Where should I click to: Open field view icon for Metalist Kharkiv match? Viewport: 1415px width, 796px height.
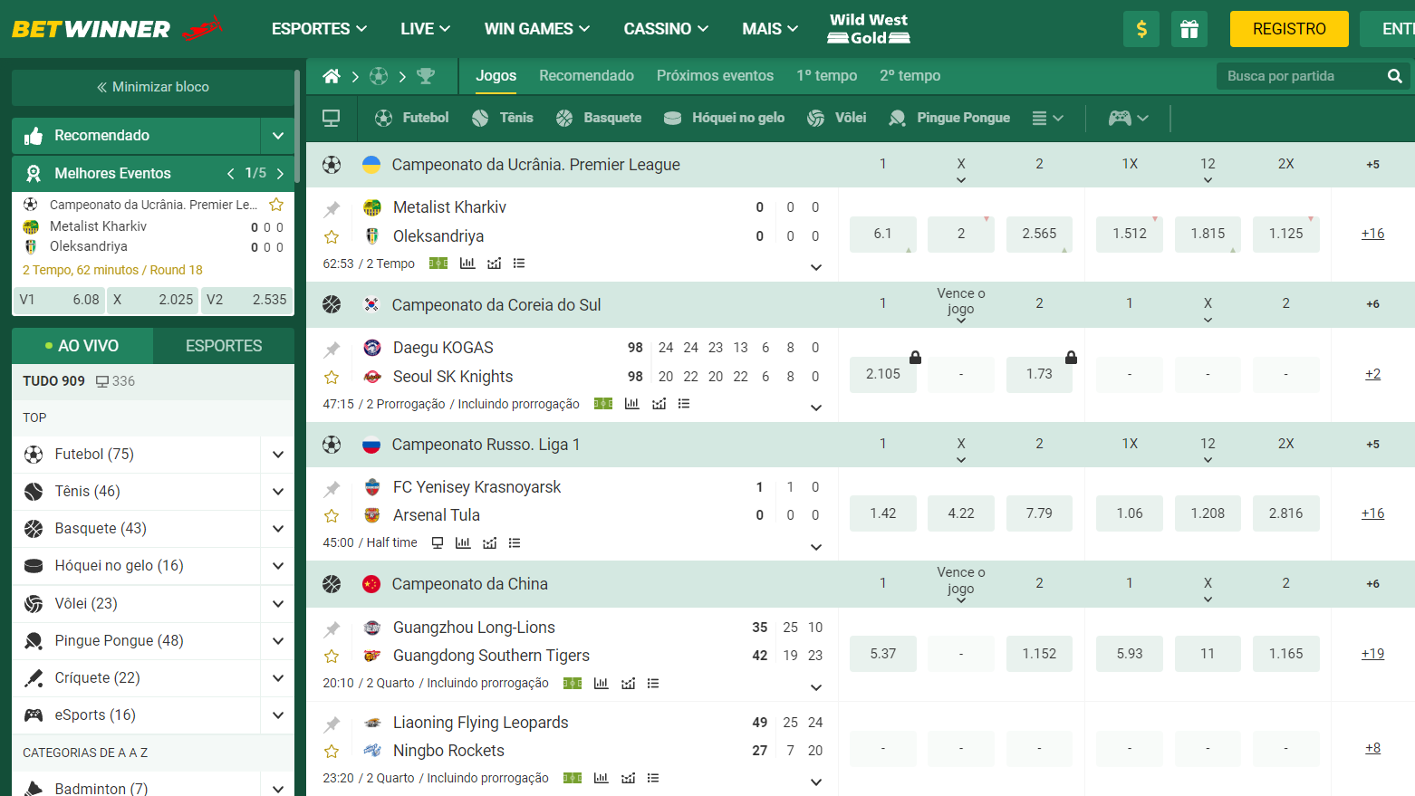pos(438,264)
